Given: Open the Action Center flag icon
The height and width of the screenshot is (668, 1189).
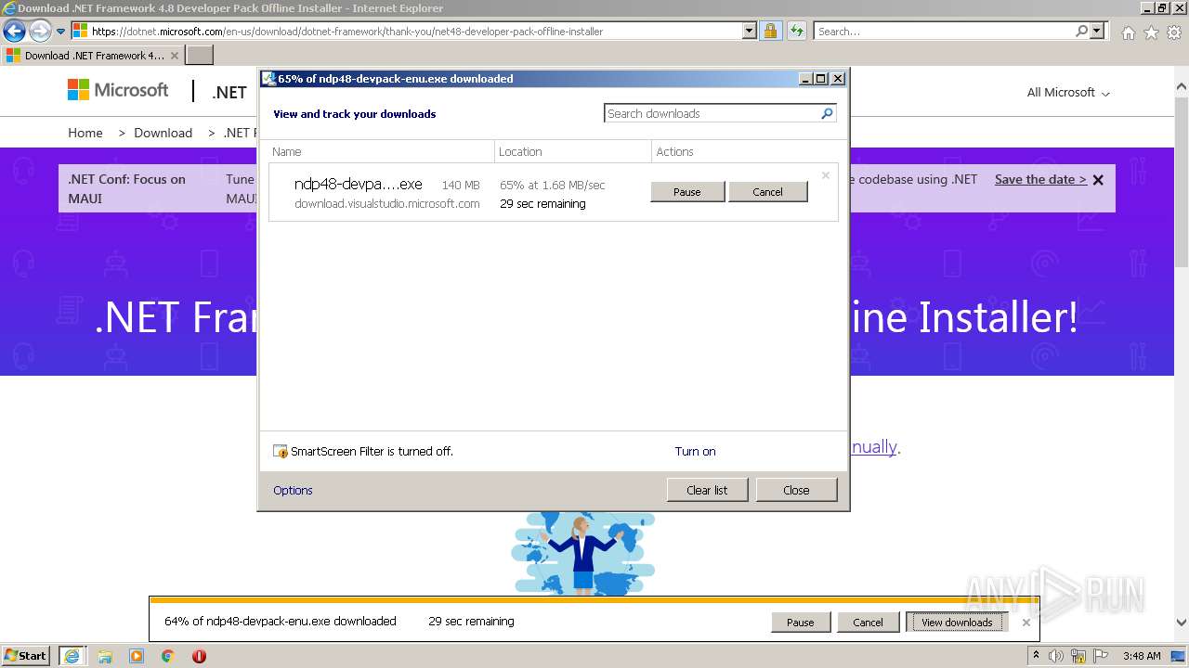Looking at the screenshot, I should (1100, 656).
